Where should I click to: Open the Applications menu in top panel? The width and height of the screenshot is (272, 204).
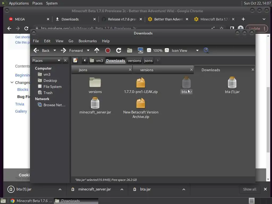19,3
